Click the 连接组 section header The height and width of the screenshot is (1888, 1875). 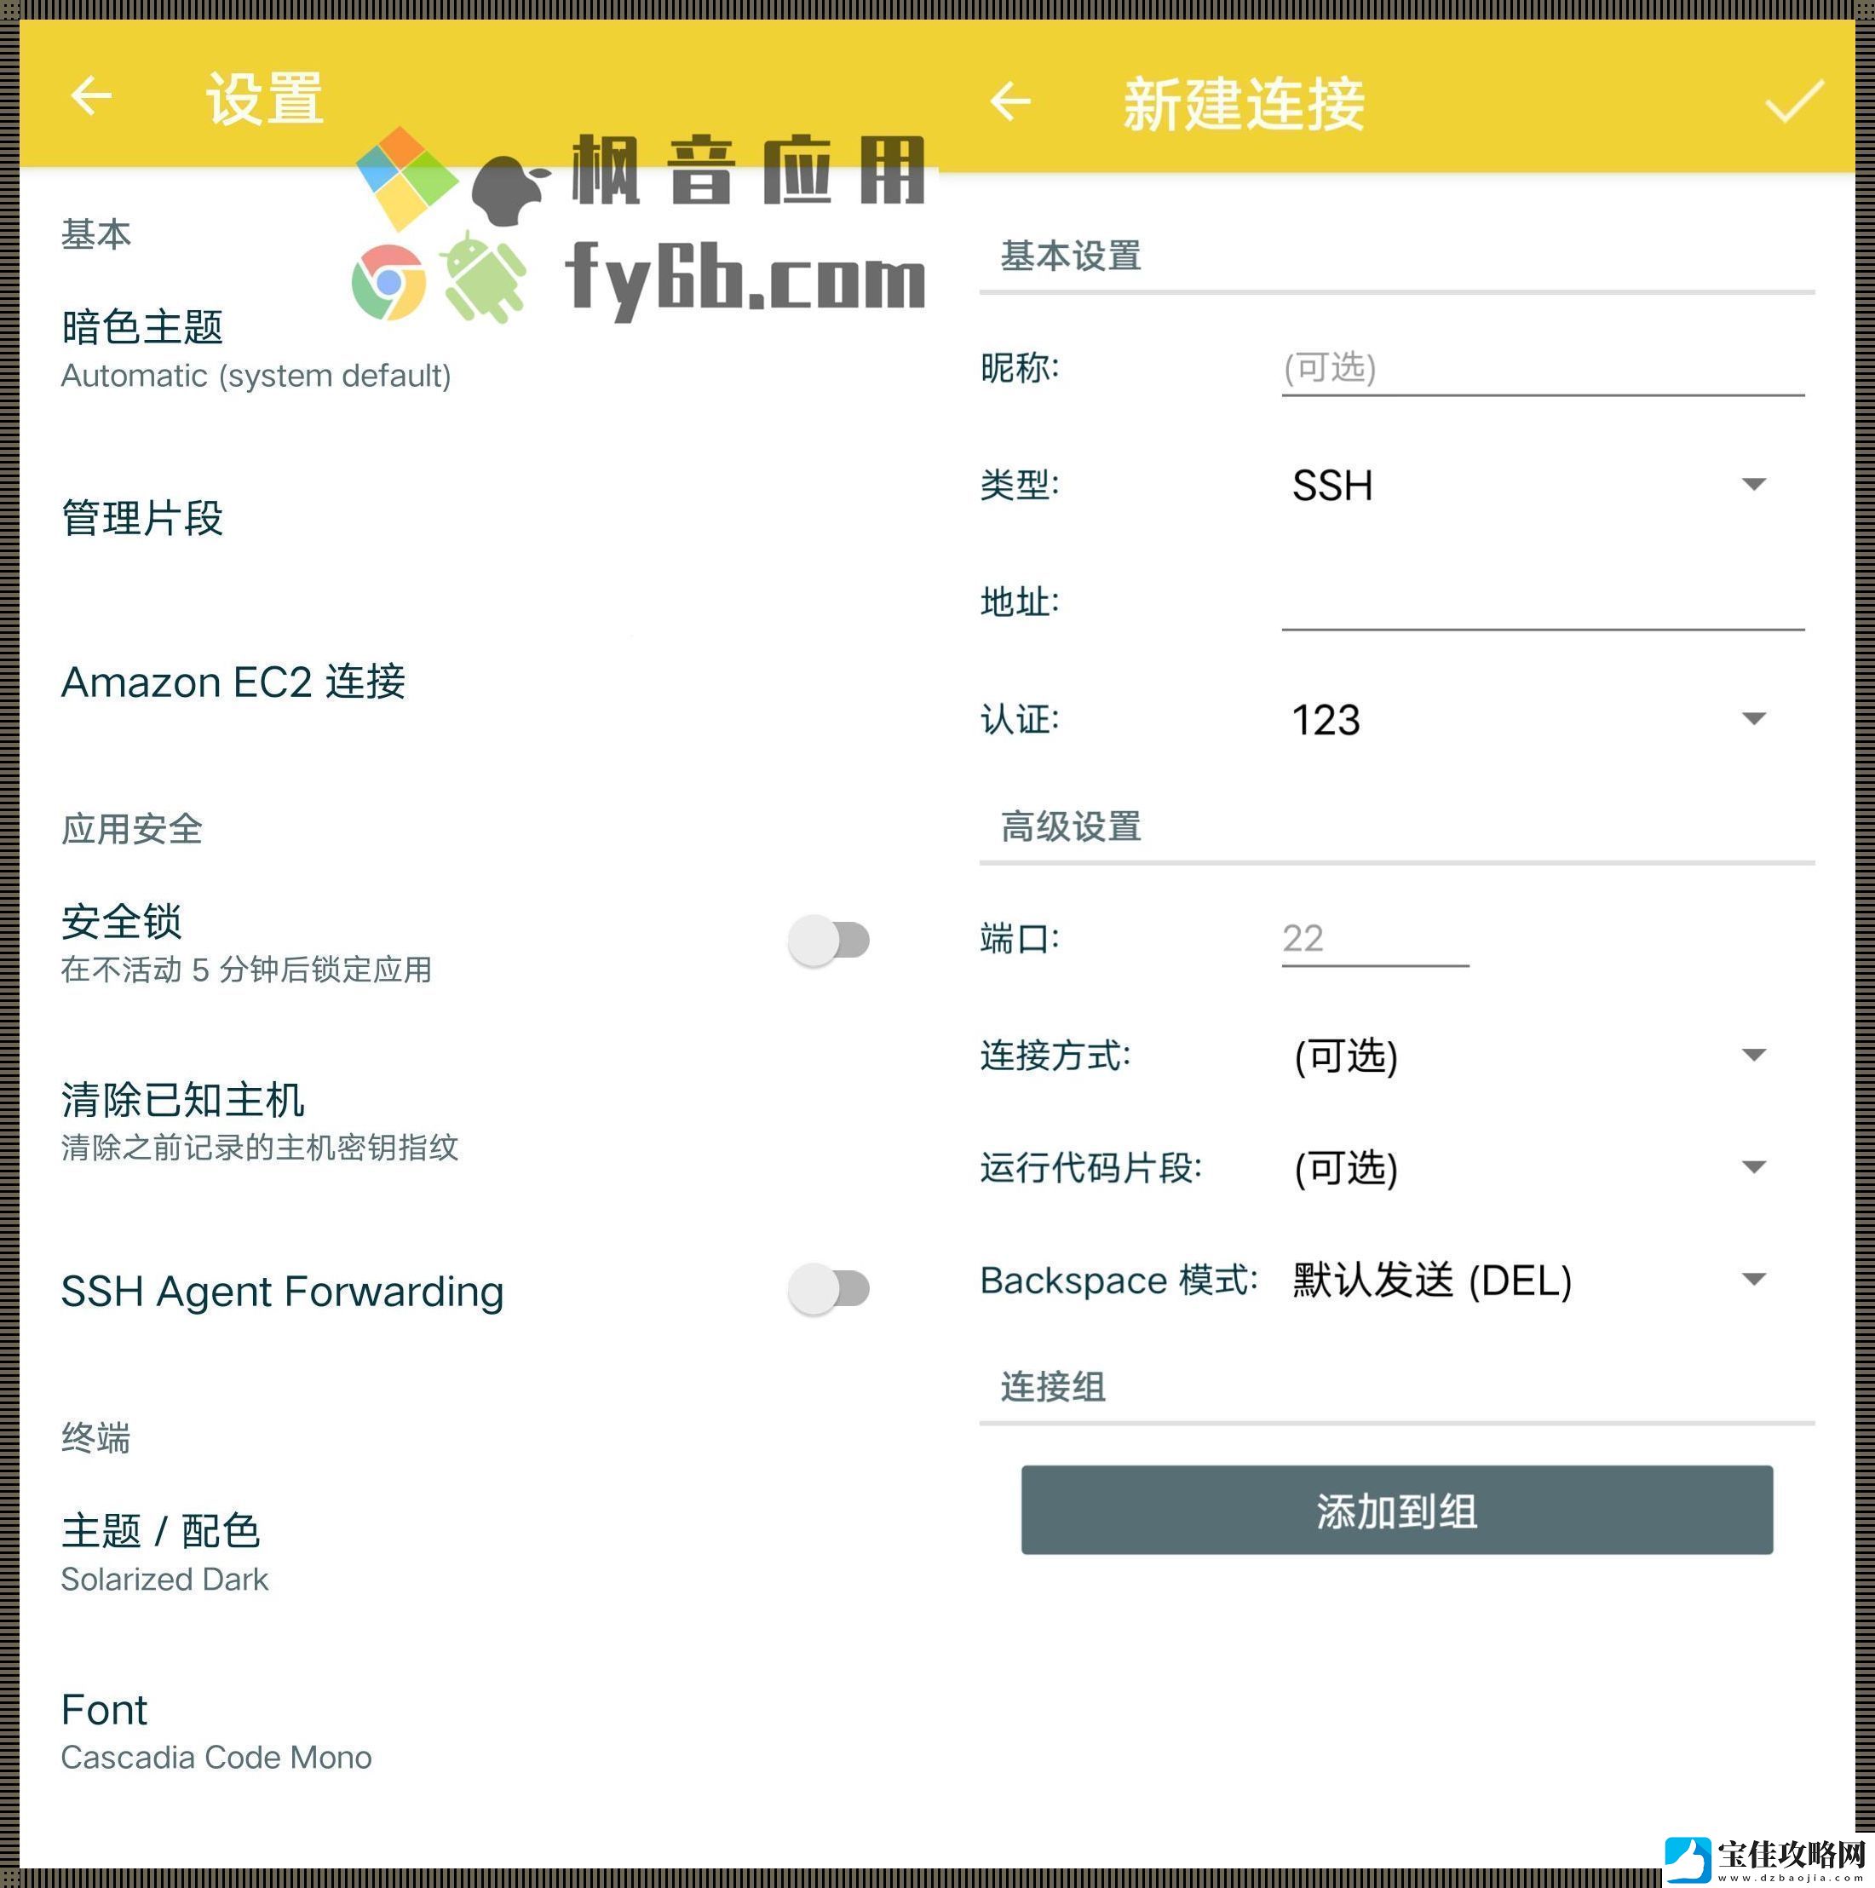click(x=1052, y=1387)
